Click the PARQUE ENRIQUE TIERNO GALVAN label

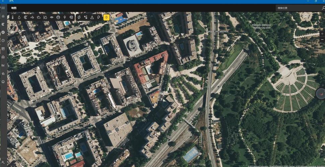tap(261, 26)
